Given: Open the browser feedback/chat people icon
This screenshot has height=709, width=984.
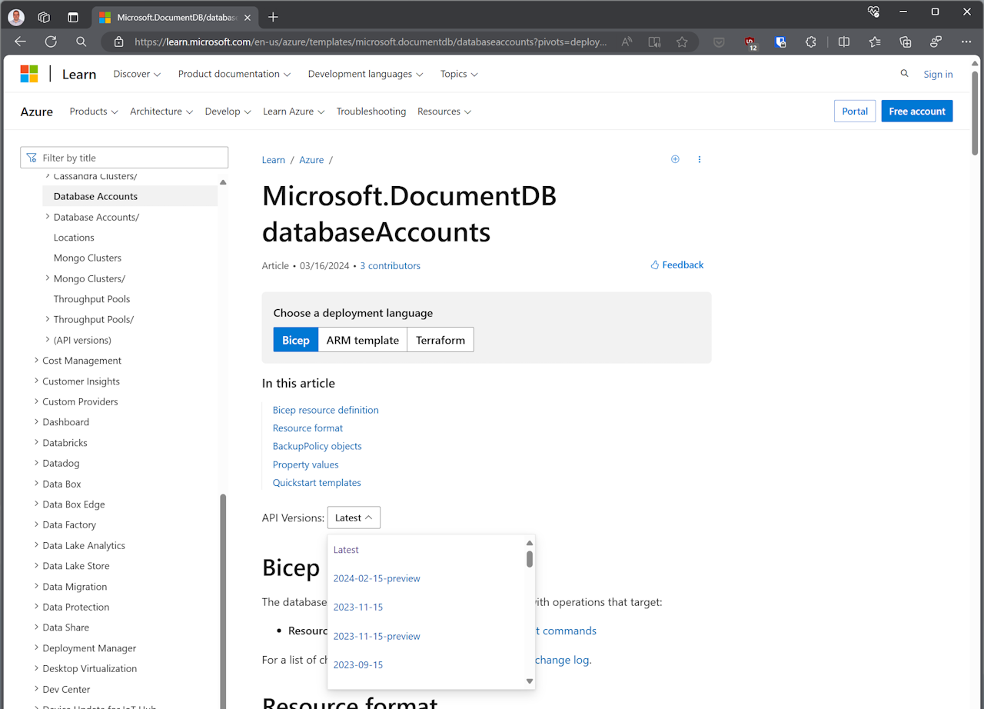Looking at the screenshot, I should (936, 42).
